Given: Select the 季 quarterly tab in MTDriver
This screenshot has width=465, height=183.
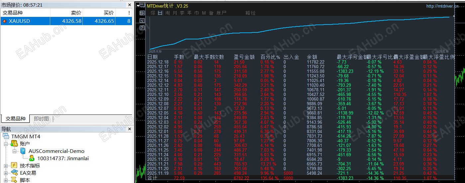Looking at the screenshot, I should click(x=182, y=13).
